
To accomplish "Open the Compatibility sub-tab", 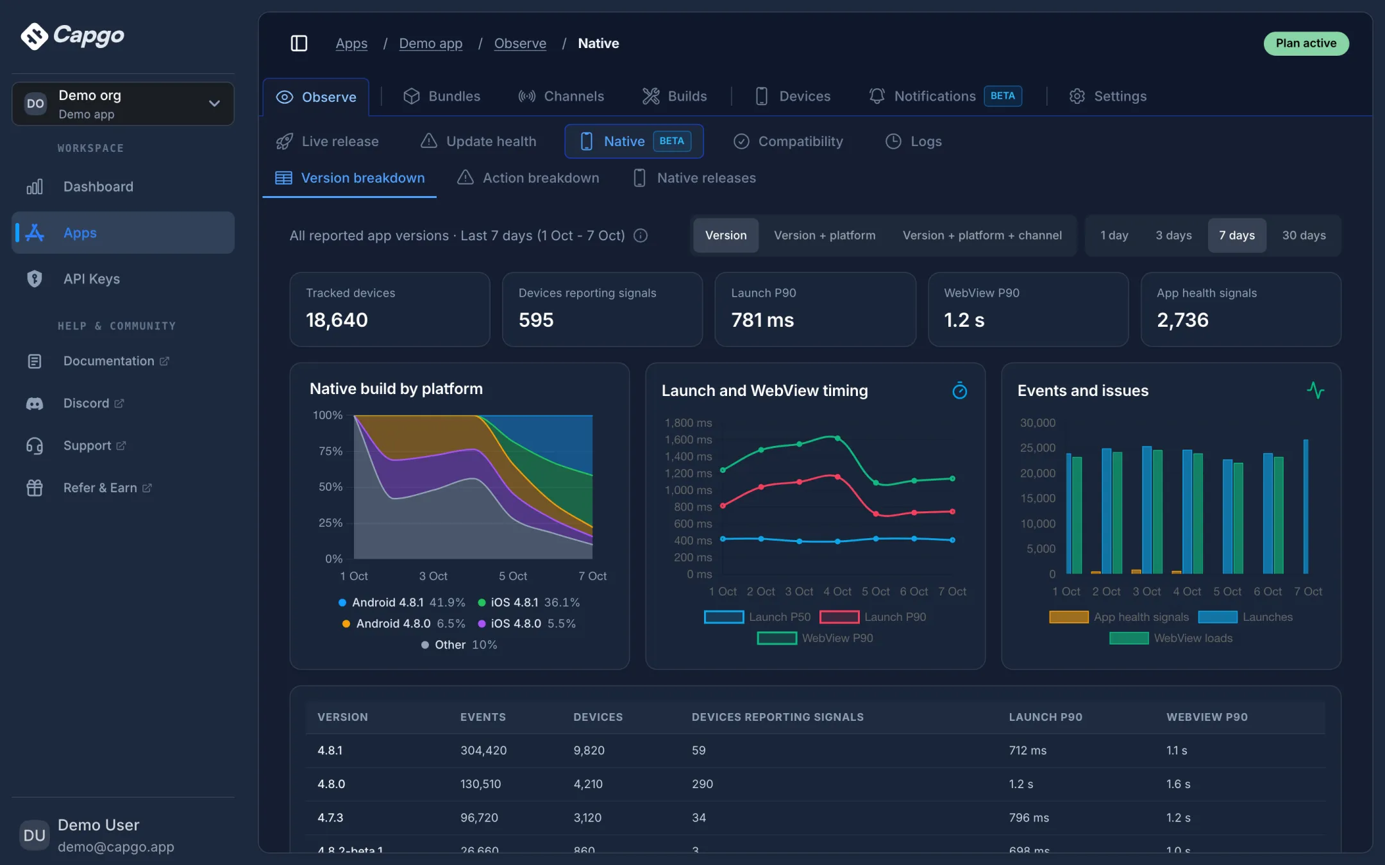I will coord(788,141).
